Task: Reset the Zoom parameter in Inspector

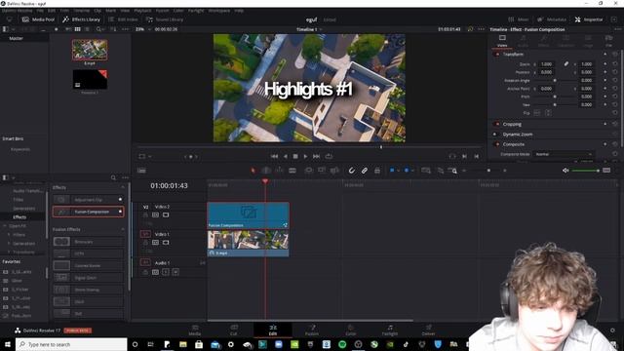Action: tap(615, 63)
